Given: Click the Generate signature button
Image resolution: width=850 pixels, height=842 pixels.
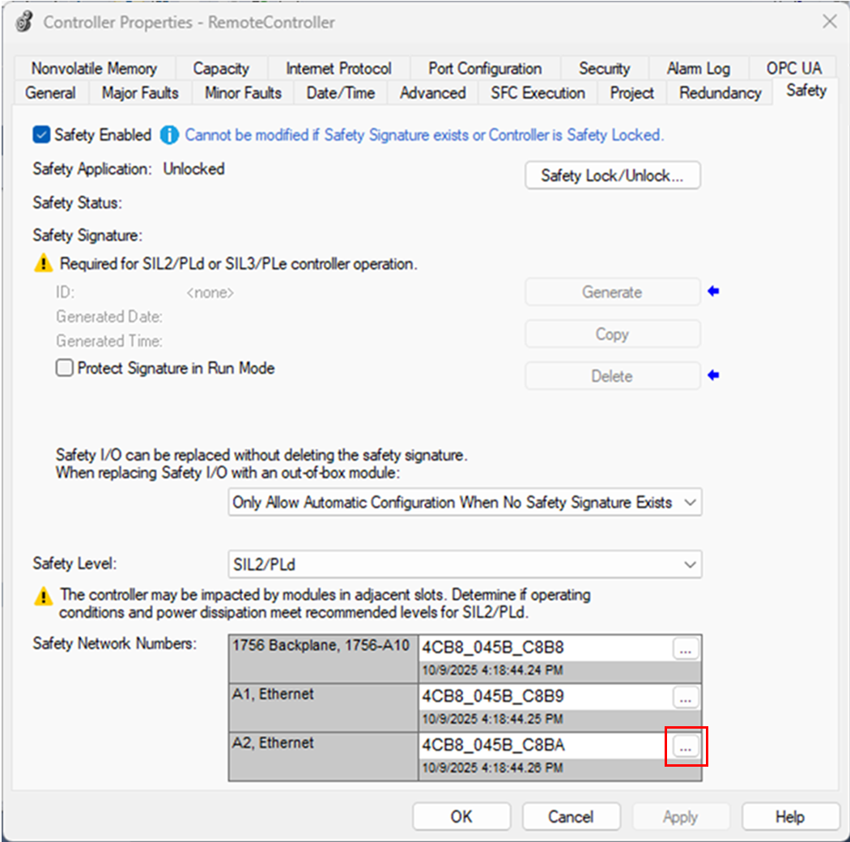Looking at the screenshot, I should [x=613, y=292].
